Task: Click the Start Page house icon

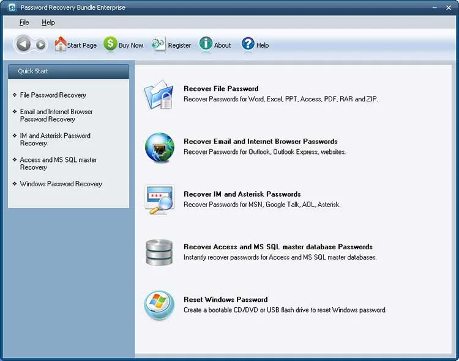Action: tap(61, 43)
